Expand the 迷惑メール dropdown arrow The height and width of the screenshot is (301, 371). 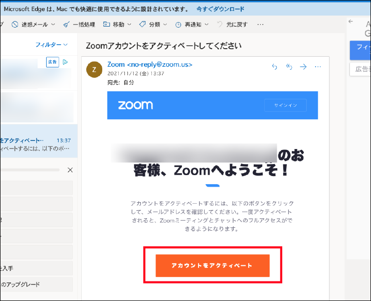(x=53, y=25)
